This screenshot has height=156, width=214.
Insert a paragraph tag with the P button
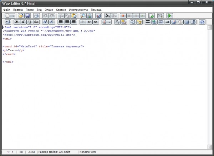pos(82,22)
